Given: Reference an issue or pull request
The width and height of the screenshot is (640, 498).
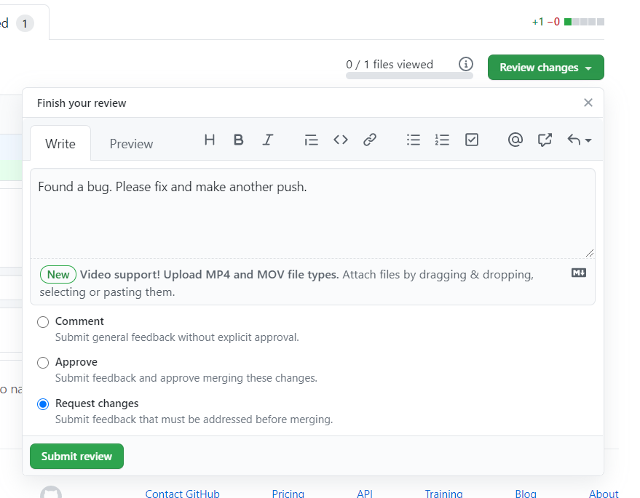Looking at the screenshot, I should click(x=545, y=140).
